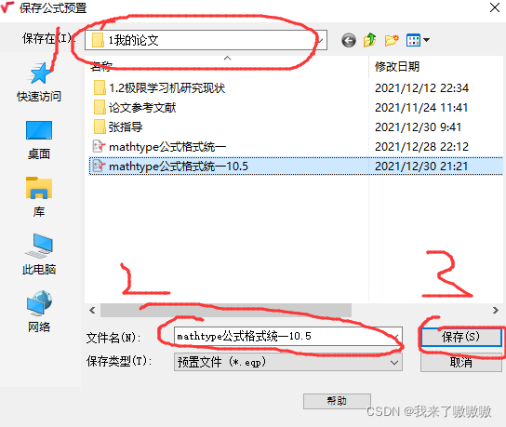Go up one folder level icon
This screenshot has width=506, height=427.
pyautogui.click(x=370, y=40)
